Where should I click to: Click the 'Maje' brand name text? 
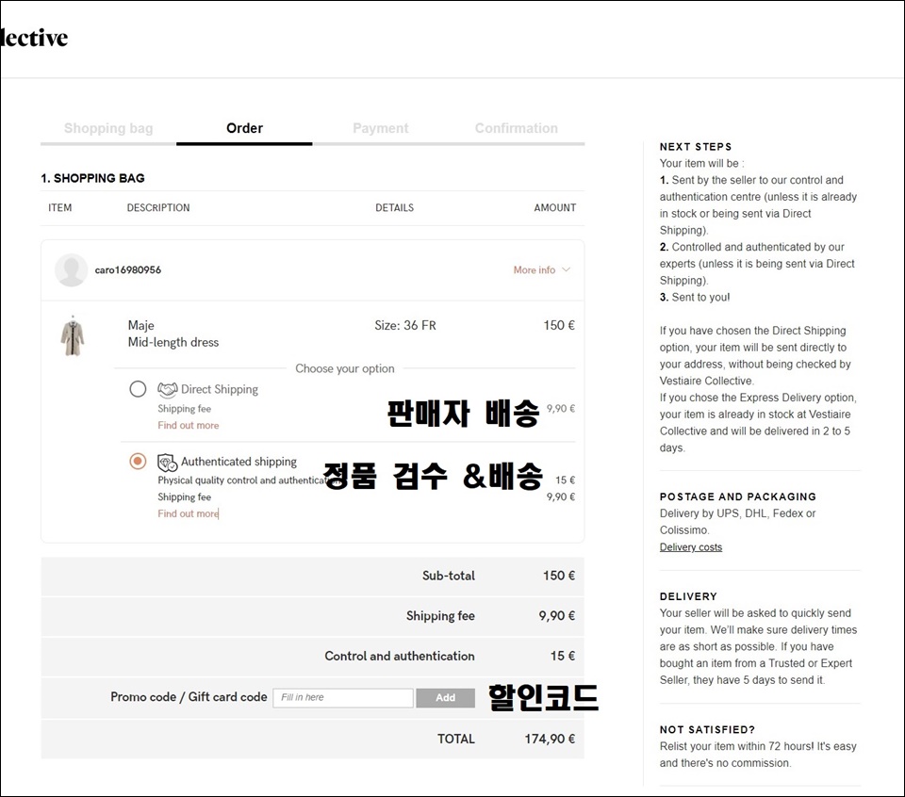click(140, 325)
